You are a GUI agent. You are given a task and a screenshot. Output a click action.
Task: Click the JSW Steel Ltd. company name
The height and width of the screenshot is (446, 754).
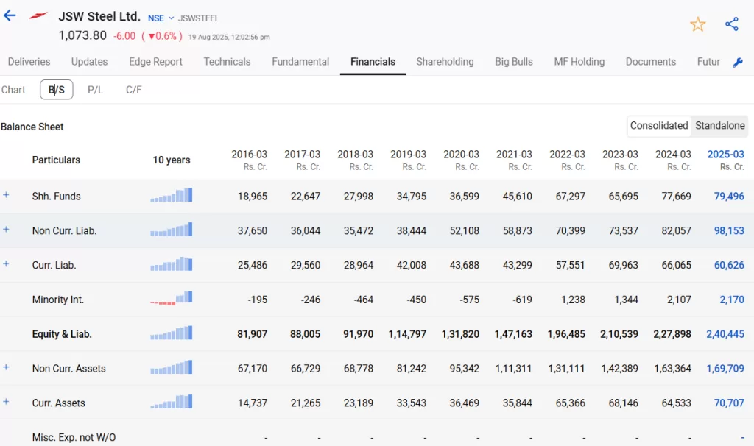click(99, 16)
